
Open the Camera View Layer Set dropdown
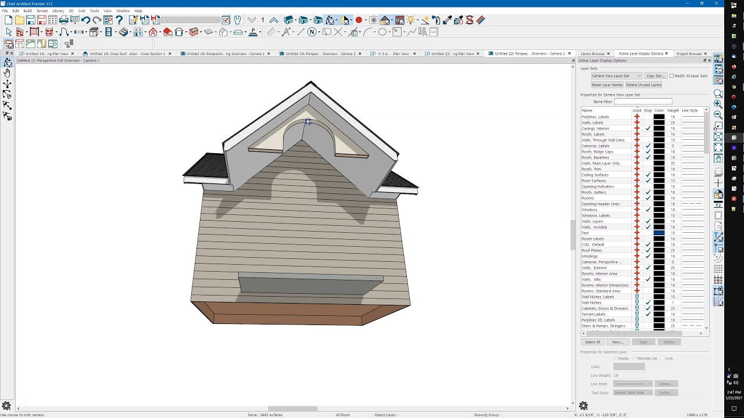(x=616, y=76)
